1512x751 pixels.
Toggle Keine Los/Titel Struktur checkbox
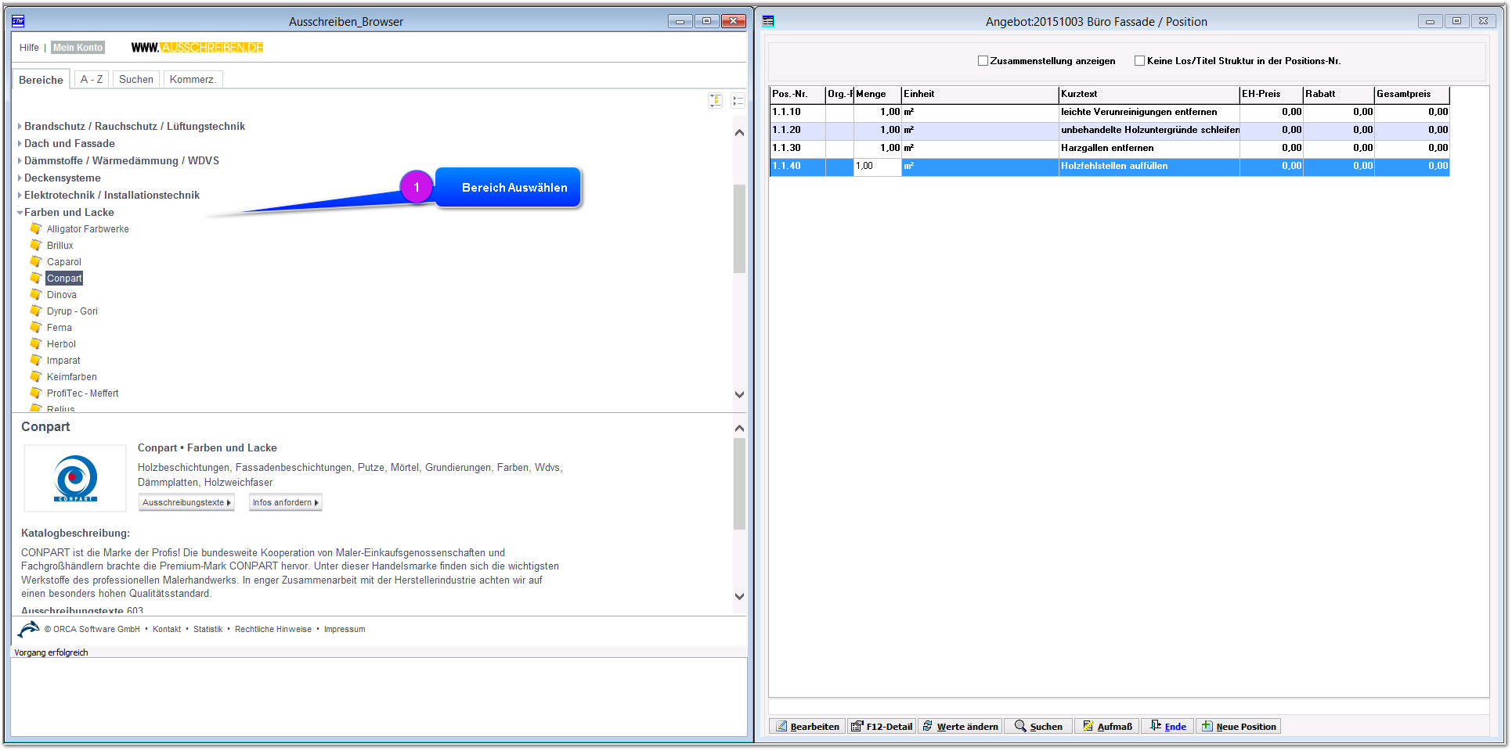[x=1140, y=60]
